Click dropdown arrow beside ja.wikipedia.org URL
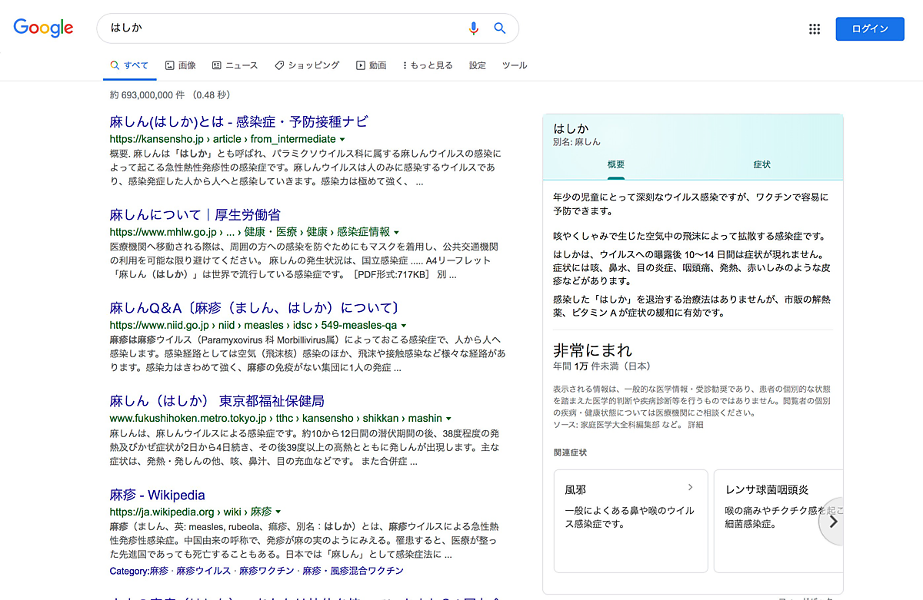Image resolution: width=923 pixels, height=600 pixels. [278, 512]
